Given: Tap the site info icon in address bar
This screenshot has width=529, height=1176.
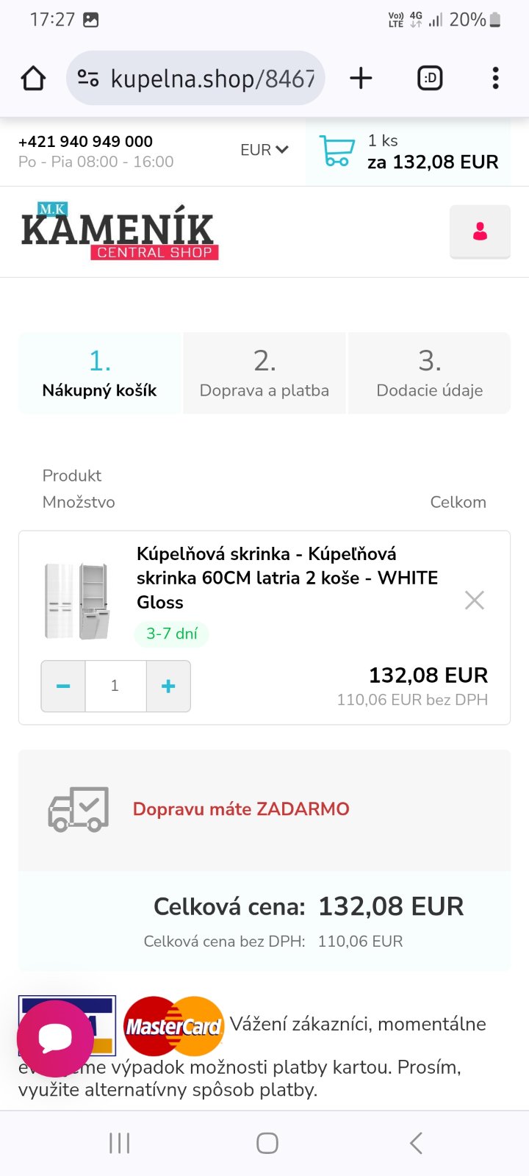Looking at the screenshot, I should 88,78.
